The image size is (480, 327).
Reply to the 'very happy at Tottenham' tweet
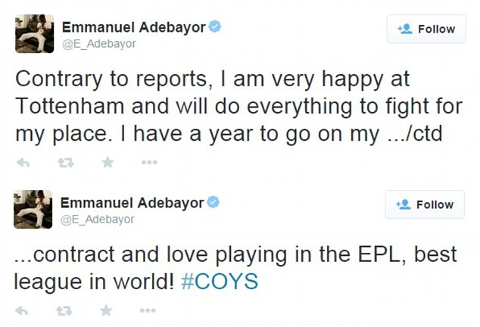22,163
